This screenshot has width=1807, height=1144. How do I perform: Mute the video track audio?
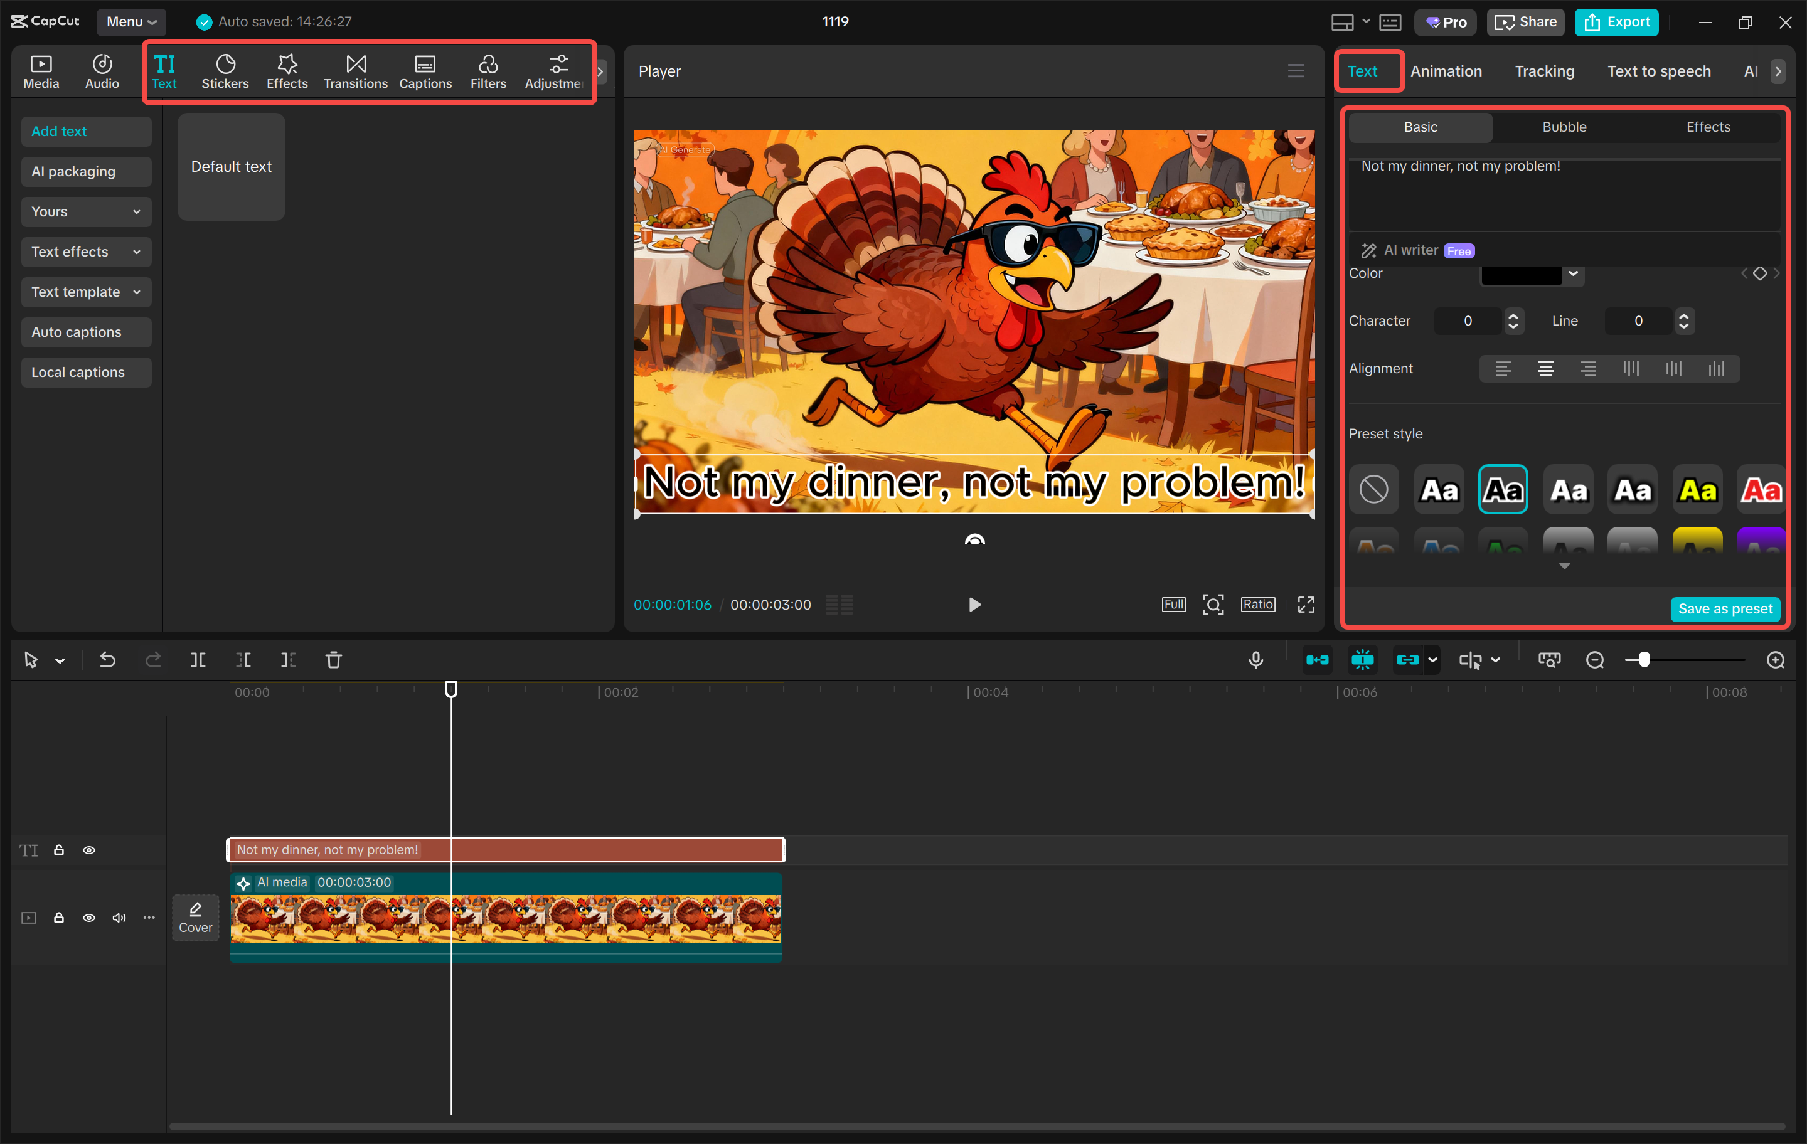tap(119, 918)
